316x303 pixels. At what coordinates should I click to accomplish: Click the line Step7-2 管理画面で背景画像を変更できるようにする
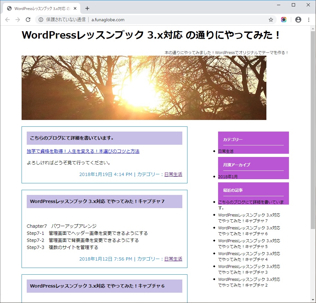83,240
